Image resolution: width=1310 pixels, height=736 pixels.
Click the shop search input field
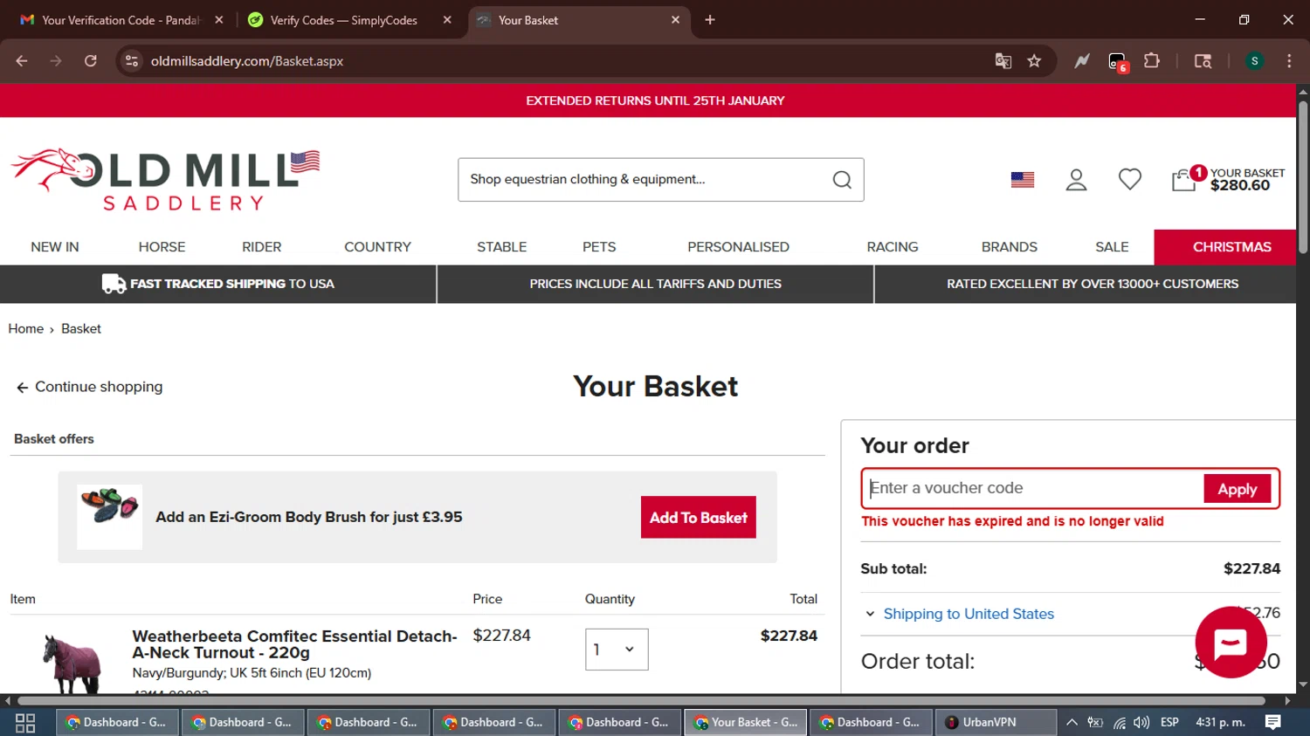coord(646,180)
